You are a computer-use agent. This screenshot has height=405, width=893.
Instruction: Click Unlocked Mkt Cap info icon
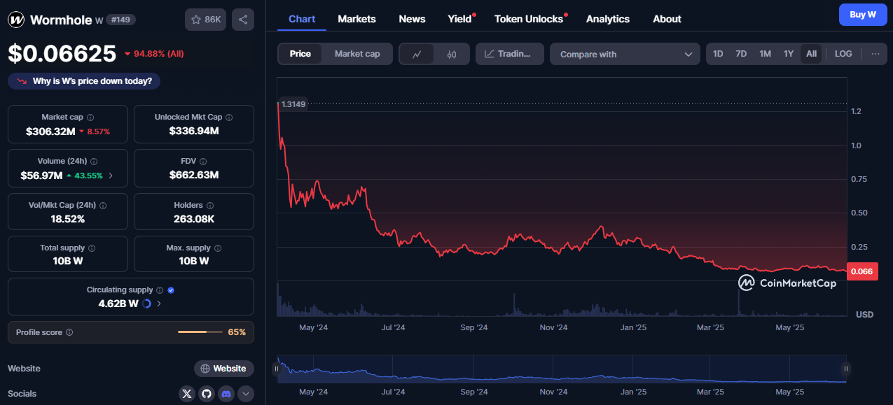tap(229, 118)
